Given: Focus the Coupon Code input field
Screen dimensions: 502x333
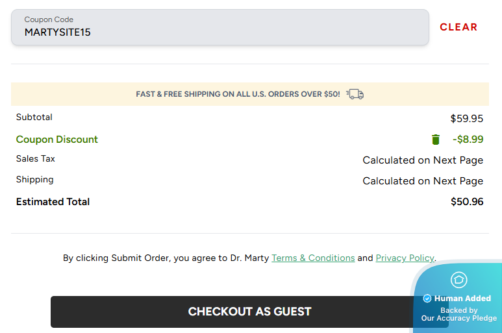Looking at the screenshot, I should coord(220,27).
